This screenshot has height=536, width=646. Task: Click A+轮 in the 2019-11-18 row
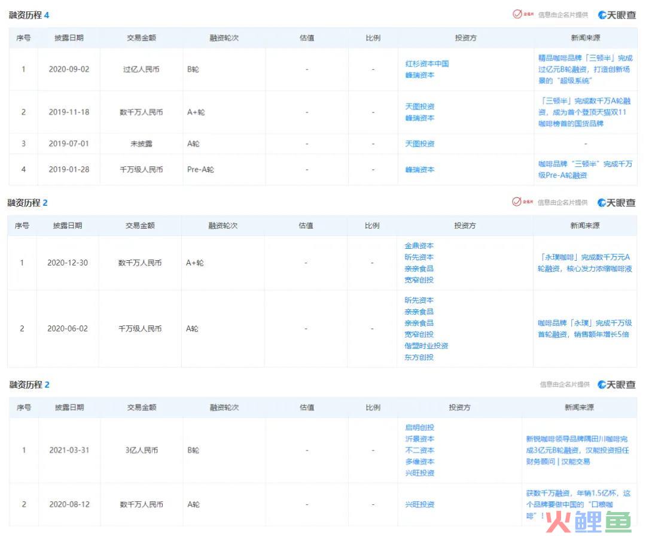tap(196, 112)
